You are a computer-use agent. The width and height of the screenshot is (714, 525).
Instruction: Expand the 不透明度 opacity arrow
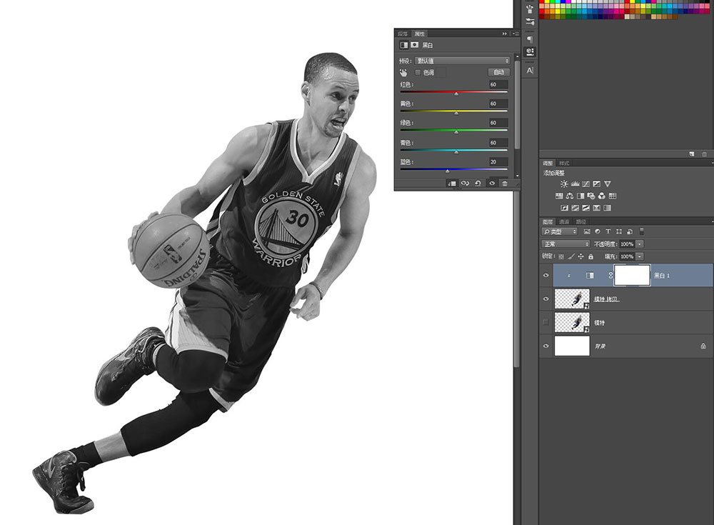pyautogui.click(x=639, y=244)
